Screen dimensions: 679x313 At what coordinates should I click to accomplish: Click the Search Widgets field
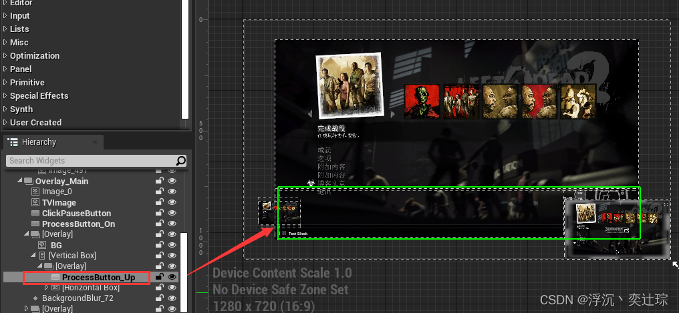click(x=96, y=161)
